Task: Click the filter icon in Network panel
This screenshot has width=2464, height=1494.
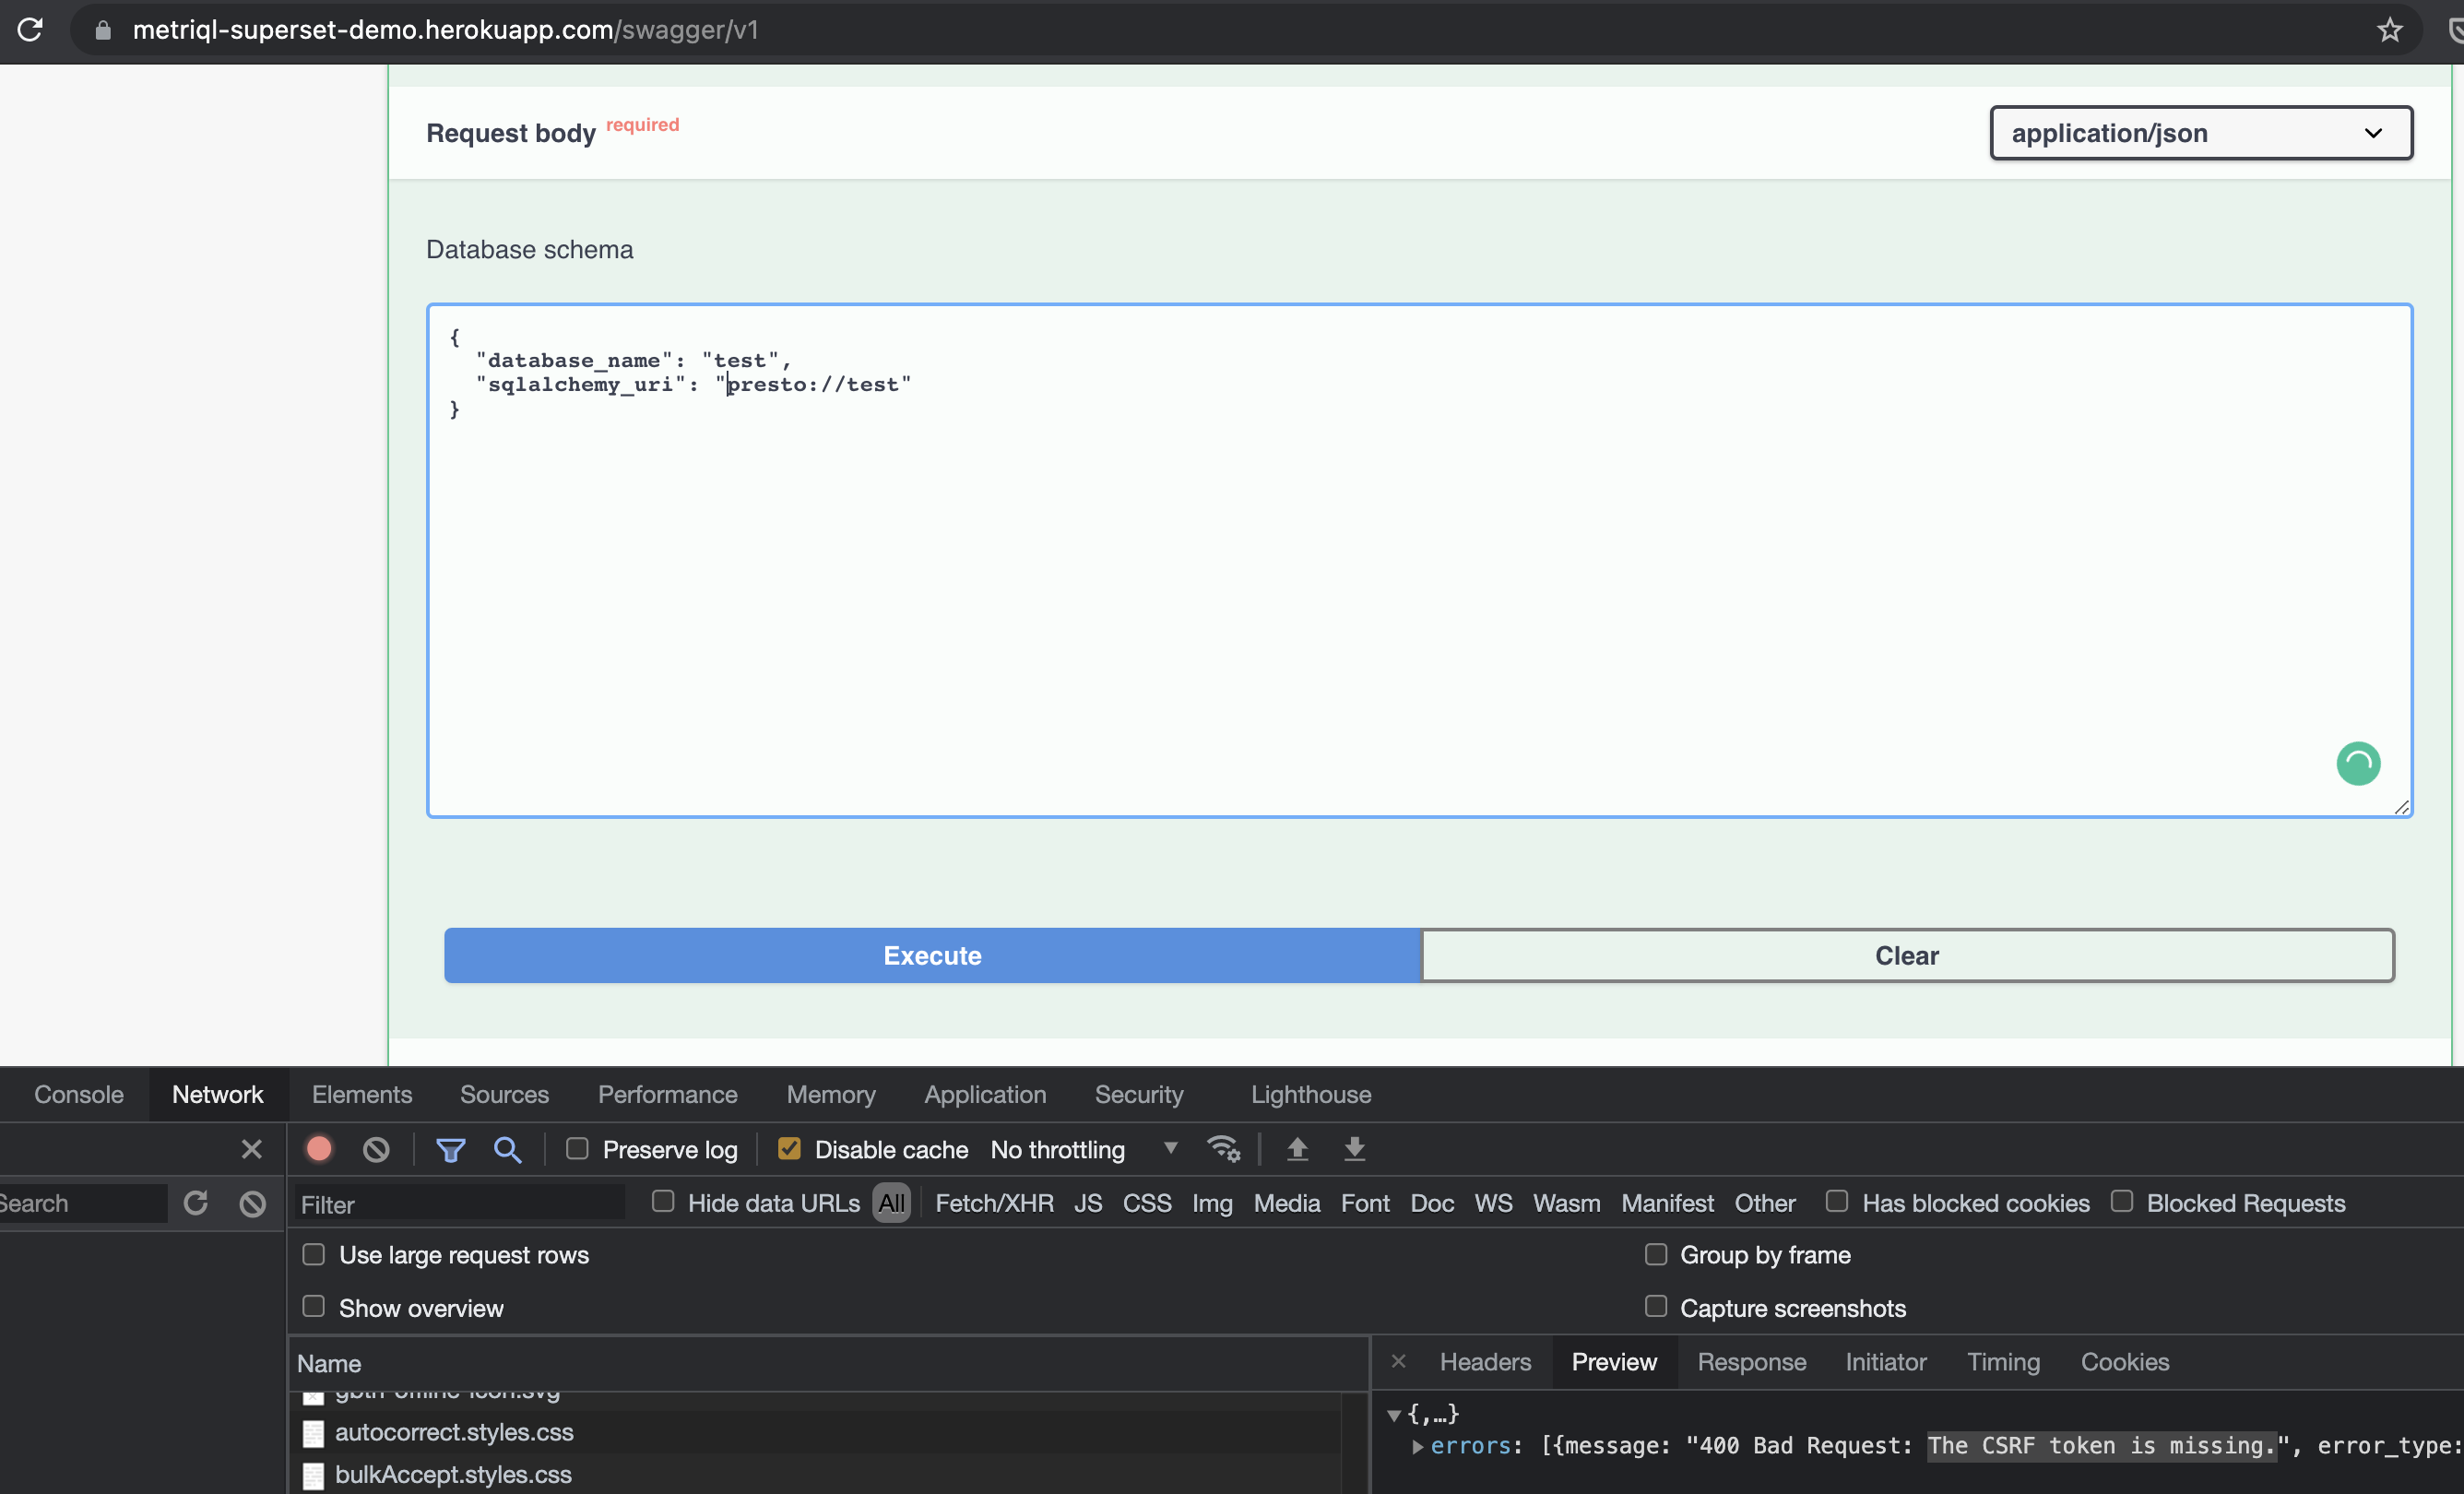Action: pos(447,1149)
